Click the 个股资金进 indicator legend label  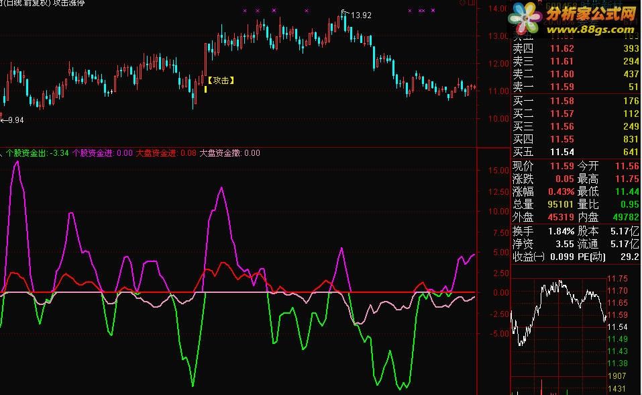coord(93,153)
